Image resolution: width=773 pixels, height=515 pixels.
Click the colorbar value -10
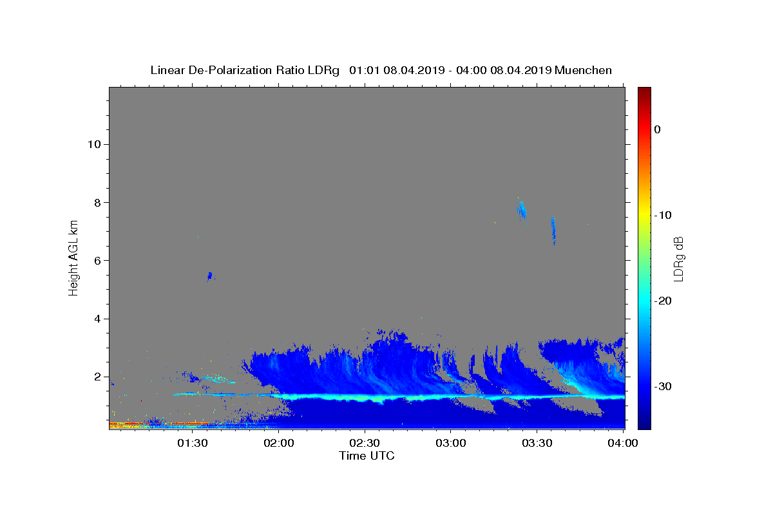[663, 215]
